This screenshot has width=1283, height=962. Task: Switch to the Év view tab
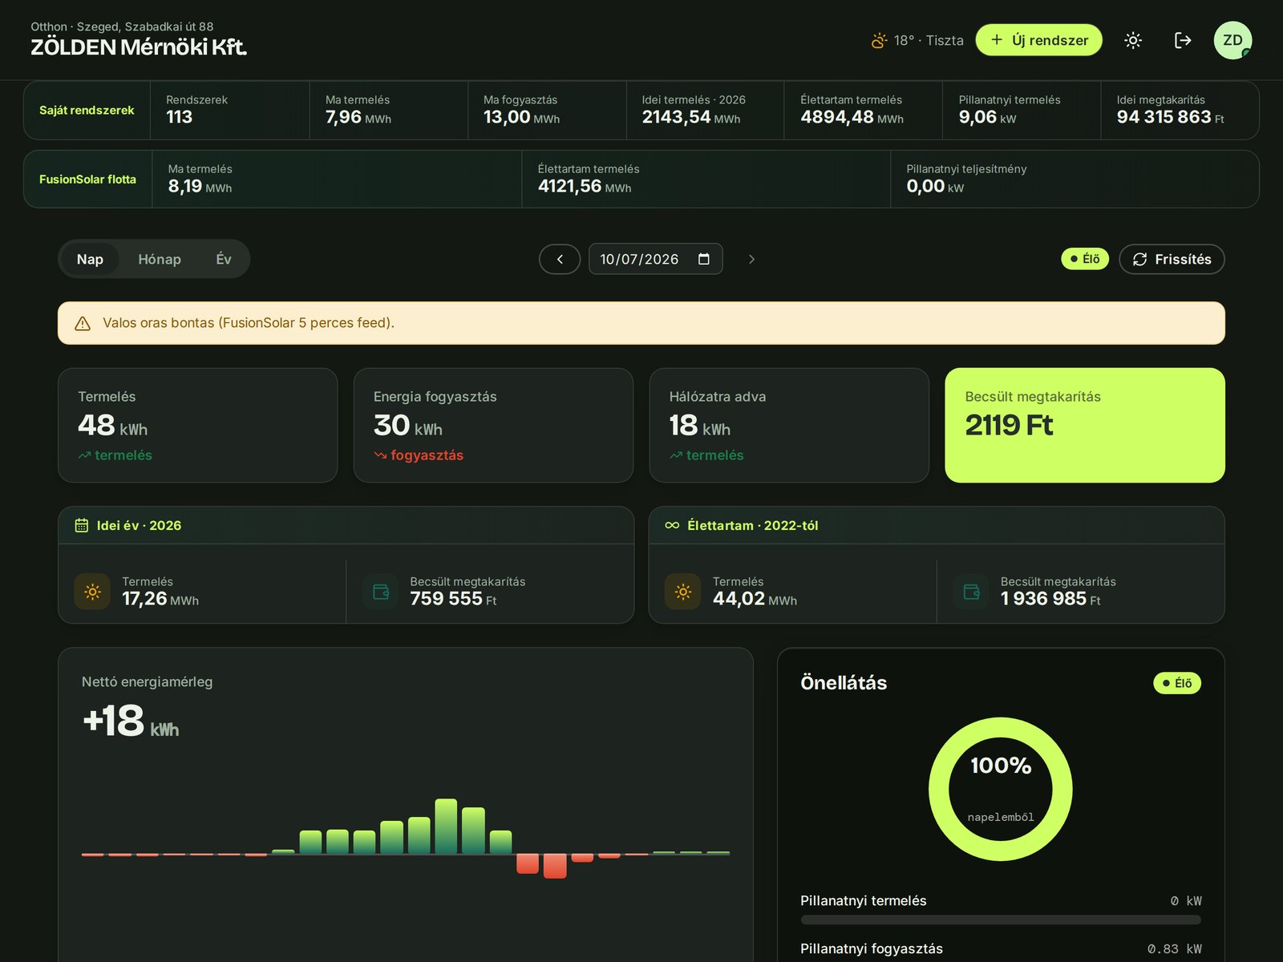coord(224,259)
